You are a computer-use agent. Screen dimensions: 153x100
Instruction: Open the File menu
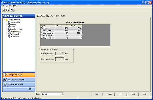[x=3, y=6]
